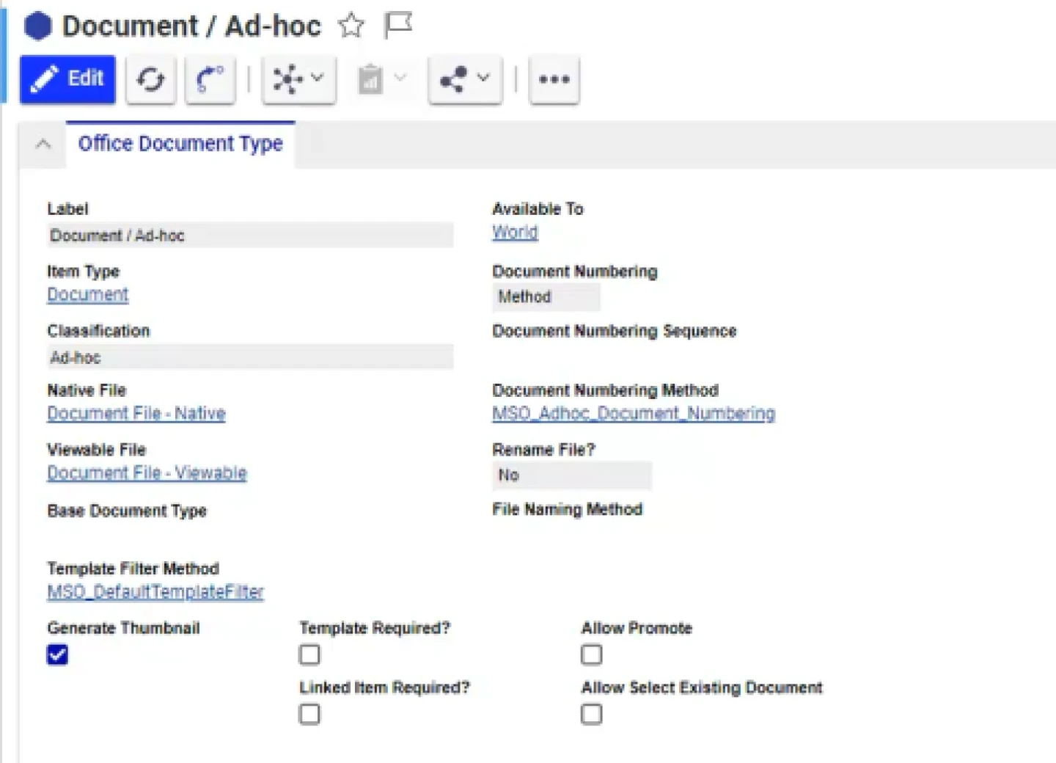Click the blue hexagon item icon
Screen dimensions: 1056x763
[x=38, y=26]
